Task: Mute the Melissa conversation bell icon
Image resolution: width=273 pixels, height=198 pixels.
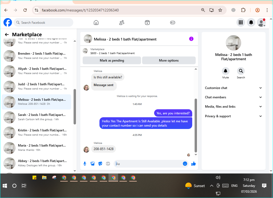Action: pyautogui.click(x=226, y=71)
